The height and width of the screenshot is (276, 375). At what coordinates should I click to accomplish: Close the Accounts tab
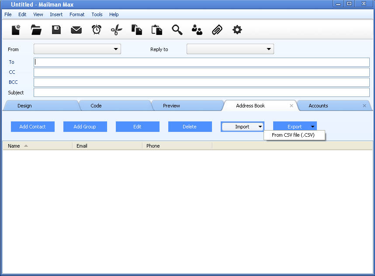tap(364, 106)
